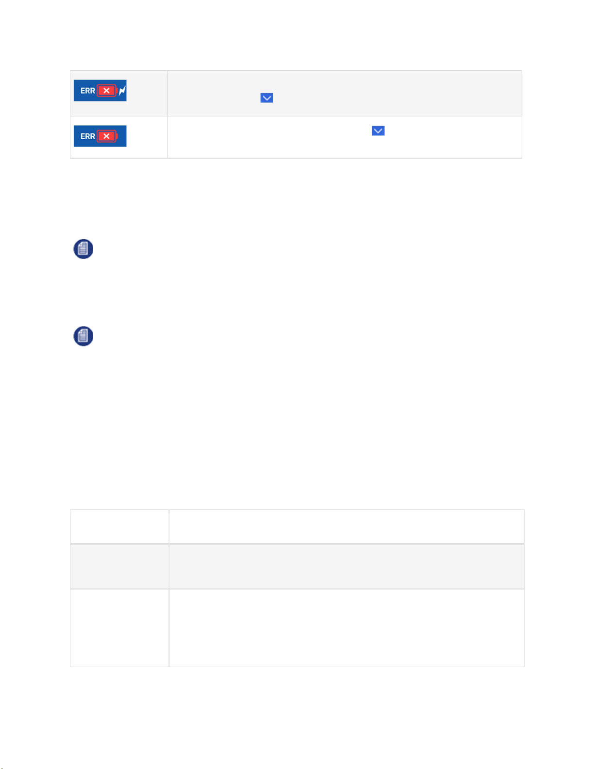This screenshot has height=769, width=595.
Task: Click the top-left cell of the bottom table
Action: click(119, 526)
